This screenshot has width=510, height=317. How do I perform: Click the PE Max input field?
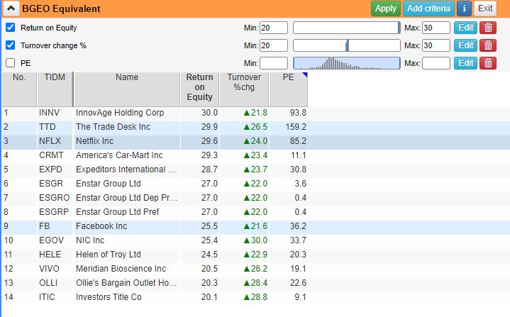coord(436,62)
